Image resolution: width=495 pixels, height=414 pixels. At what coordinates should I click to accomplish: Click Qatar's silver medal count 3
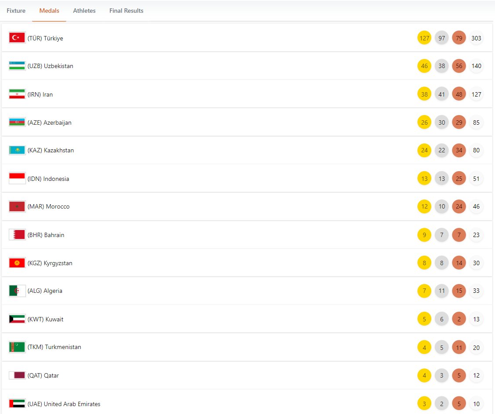pos(442,375)
